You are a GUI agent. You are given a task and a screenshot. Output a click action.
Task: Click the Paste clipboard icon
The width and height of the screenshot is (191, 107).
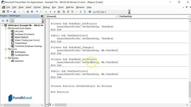point(28,12)
